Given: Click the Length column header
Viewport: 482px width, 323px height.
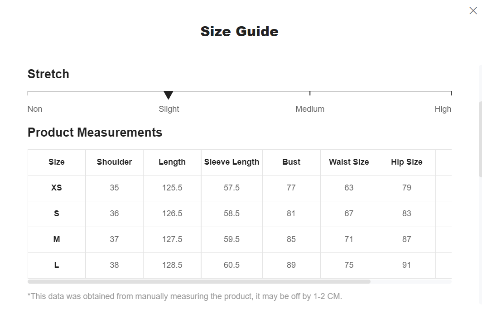Looking at the screenshot, I should 172,162.
